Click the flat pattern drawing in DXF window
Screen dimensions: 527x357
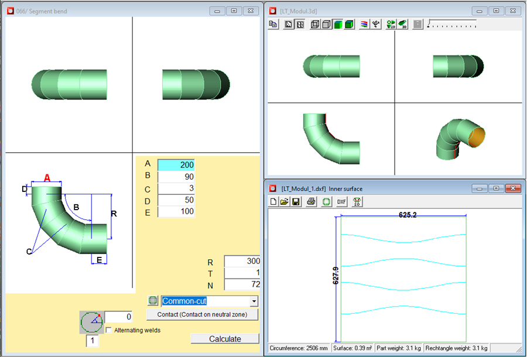coord(403,279)
